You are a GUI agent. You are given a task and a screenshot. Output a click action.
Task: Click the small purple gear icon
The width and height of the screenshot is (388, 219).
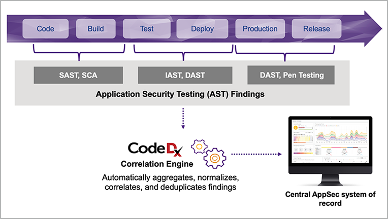[199, 147]
